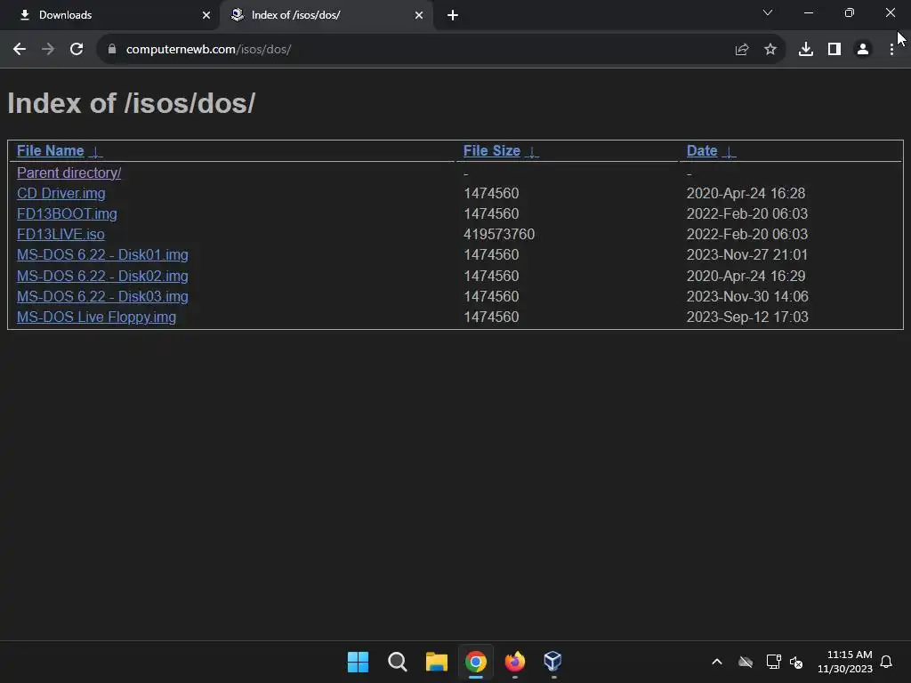Open the clock and date flyout
This screenshot has height=683, width=911.
[845, 662]
